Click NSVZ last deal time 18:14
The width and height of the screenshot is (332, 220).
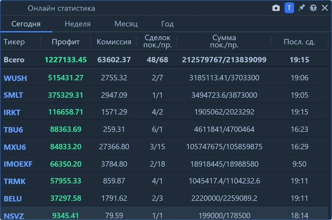299,216
